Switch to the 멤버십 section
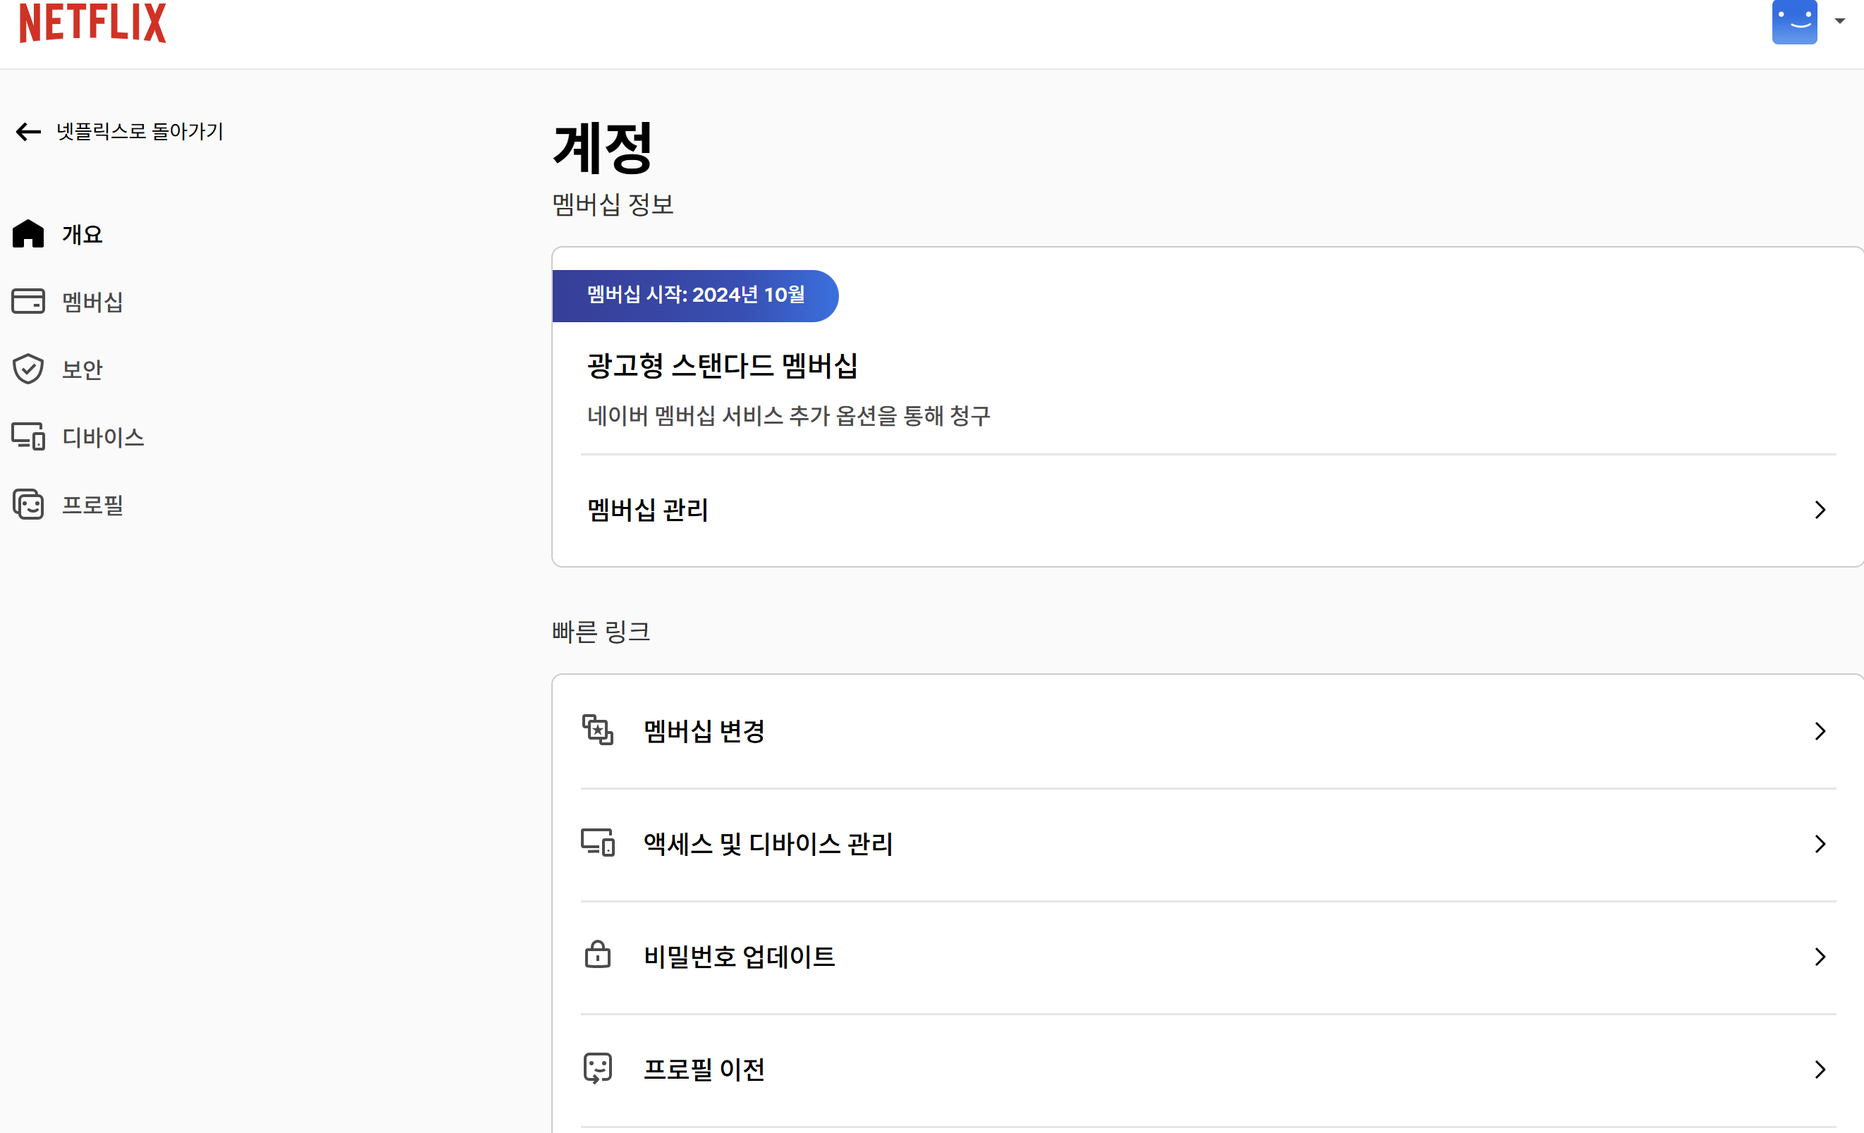 point(92,301)
